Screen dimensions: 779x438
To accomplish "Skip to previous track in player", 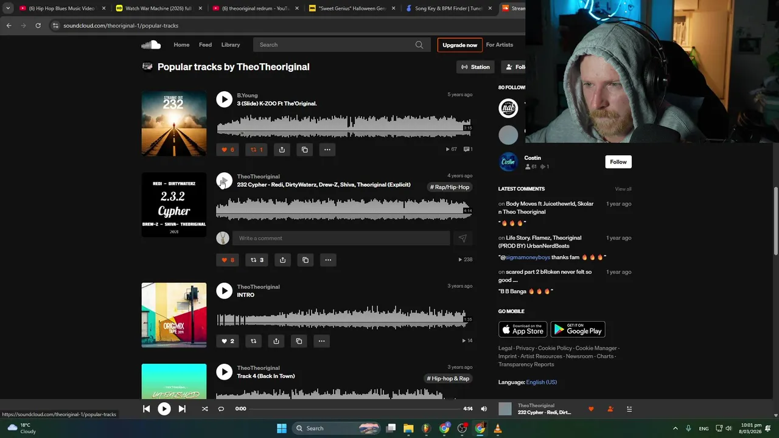I will [x=146, y=409].
